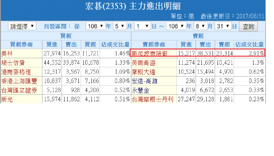
Task: Open broker link 美林
Action: 7,53
